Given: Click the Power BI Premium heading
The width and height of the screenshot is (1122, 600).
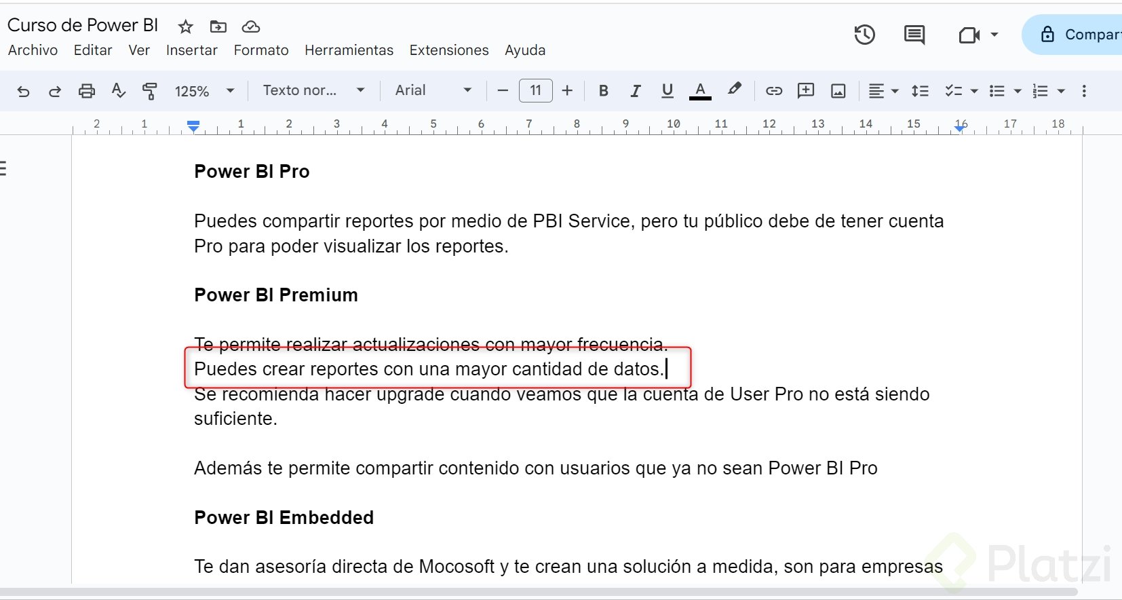Looking at the screenshot, I should coord(276,295).
